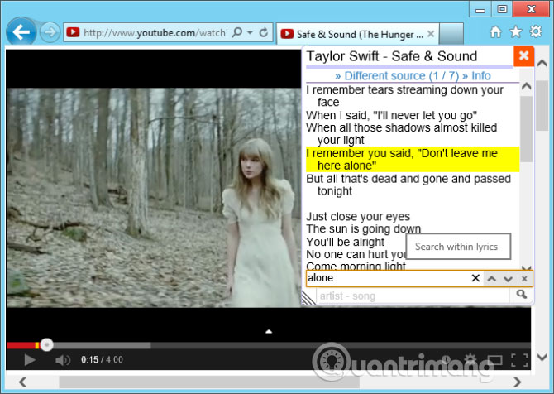Screen dimensions: 554x394
Task: Click the video frame in the forest
Action: pos(154,197)
